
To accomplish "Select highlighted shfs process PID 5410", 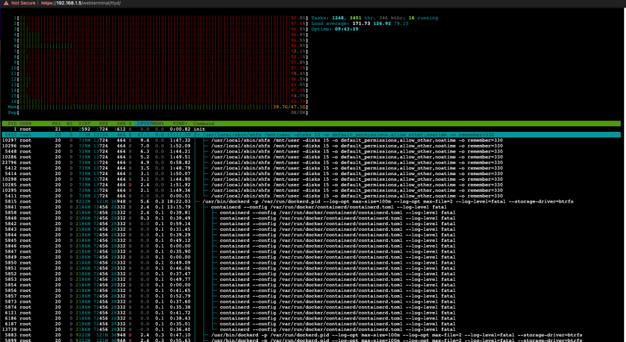I will click(311, 134).
